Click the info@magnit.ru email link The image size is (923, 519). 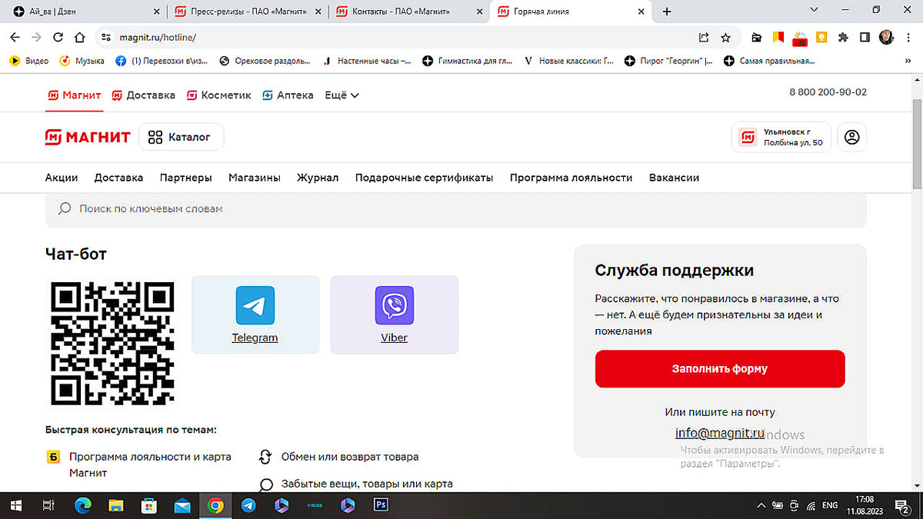(720, 433)
